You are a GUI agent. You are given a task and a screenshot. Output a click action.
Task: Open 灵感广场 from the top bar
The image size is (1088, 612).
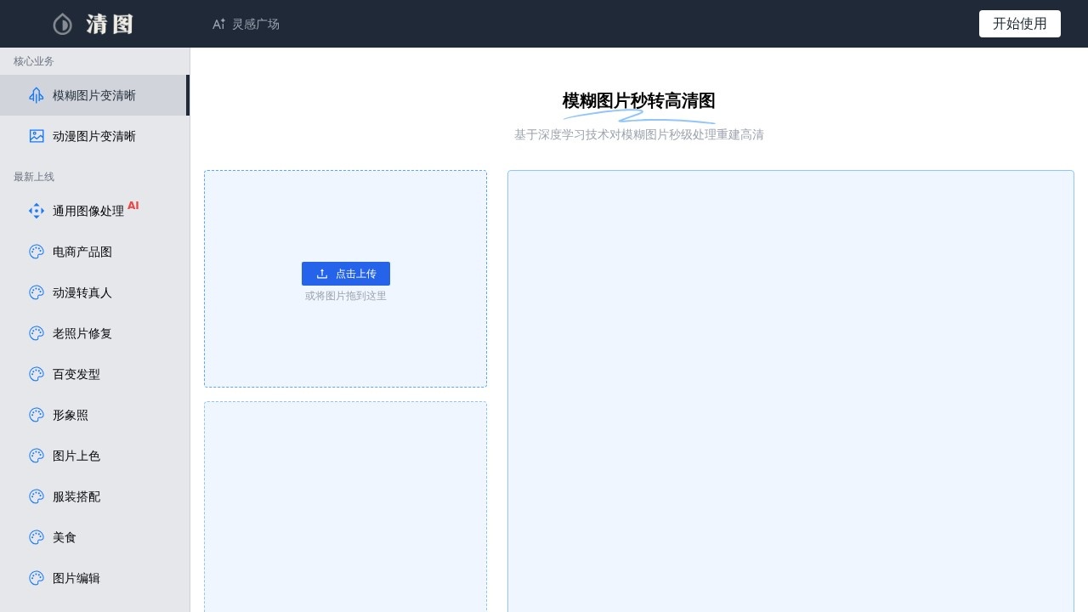click(246, 24)
